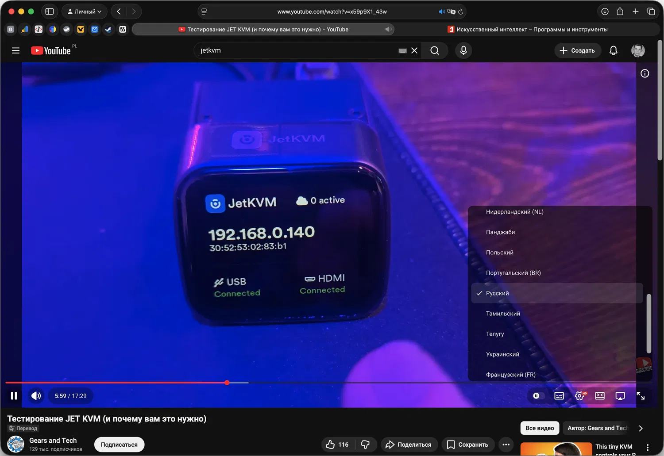
Task: Show video info card icon
Action: coord(645,73)
